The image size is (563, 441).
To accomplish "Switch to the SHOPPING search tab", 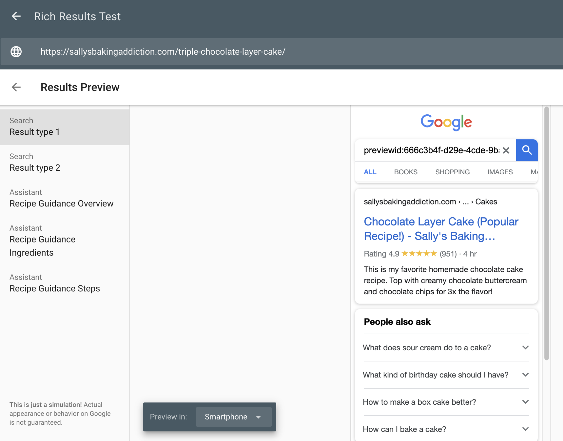I will pyautogui.click(x=452, y=172).
